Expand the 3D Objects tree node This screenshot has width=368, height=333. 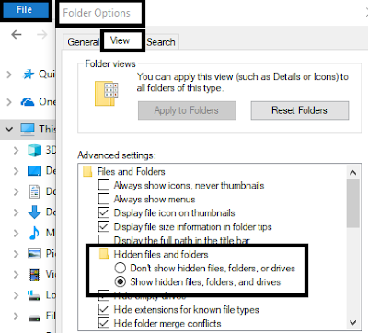click(16, 150)
